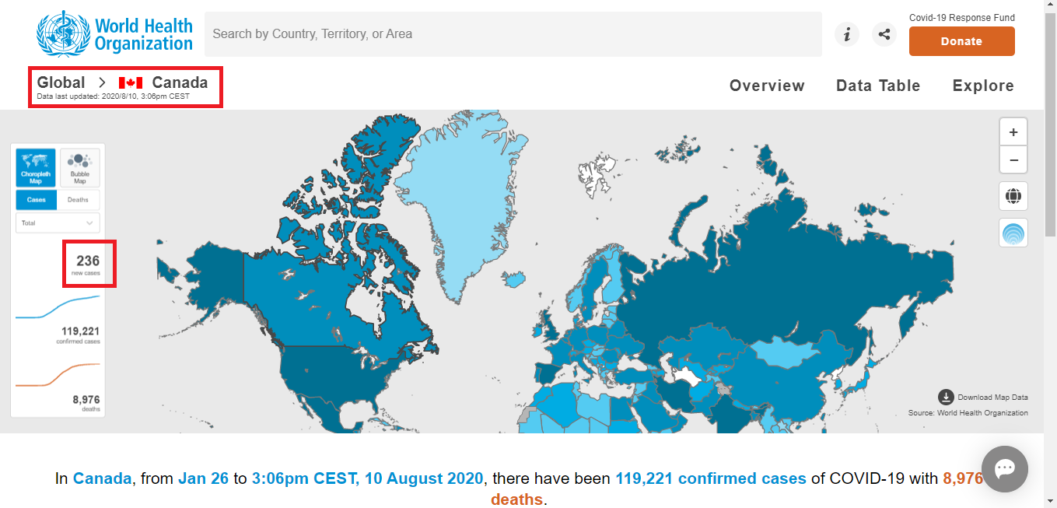The width and height of the screenshot is (1057, 508).
Task: Click the 'Search by Country, Territory, or Area' field
Action: [513, 34]
